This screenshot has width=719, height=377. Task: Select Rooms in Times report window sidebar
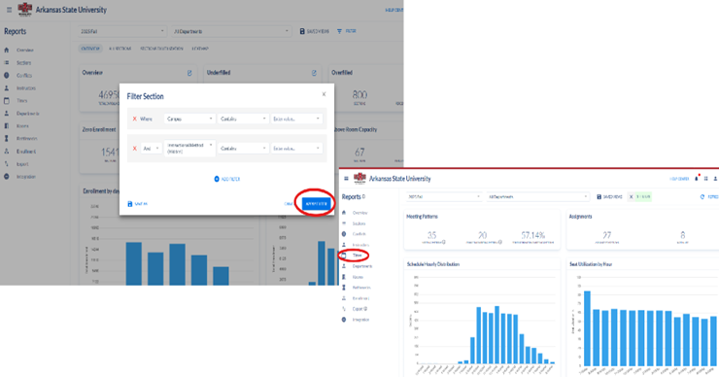[359, 277]
